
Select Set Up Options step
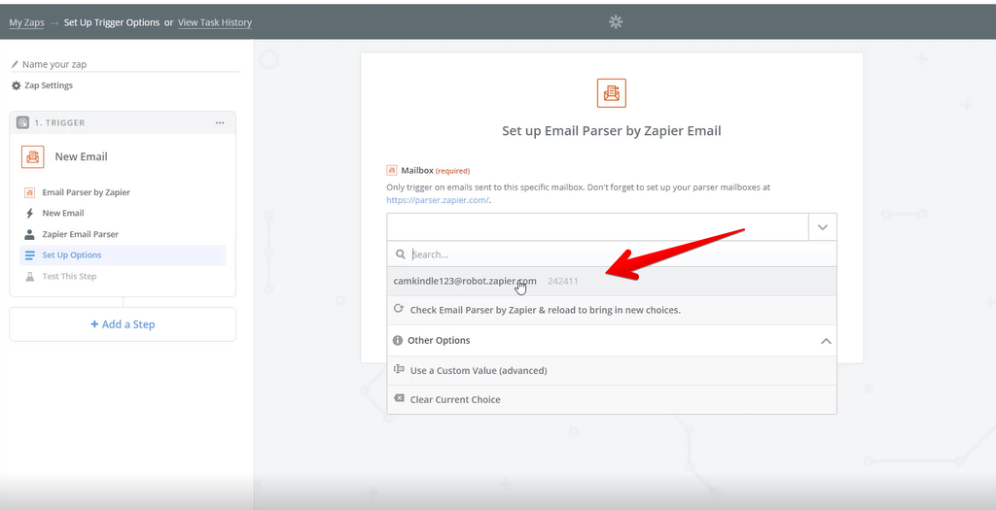(x=123, y=255)
